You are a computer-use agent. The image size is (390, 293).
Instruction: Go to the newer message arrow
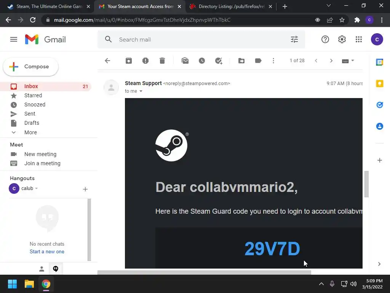pos(316,61)
